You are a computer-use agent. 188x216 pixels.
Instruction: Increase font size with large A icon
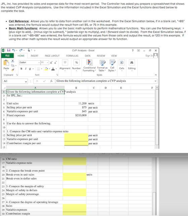51,63
